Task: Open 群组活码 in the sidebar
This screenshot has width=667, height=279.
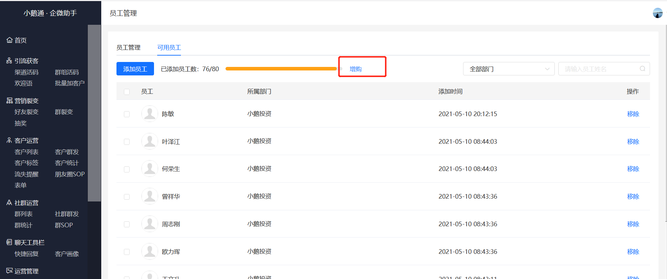Action: (x=67, y=72)
